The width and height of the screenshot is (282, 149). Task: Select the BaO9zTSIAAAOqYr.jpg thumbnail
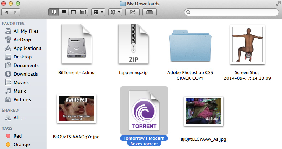coord(77,109)
